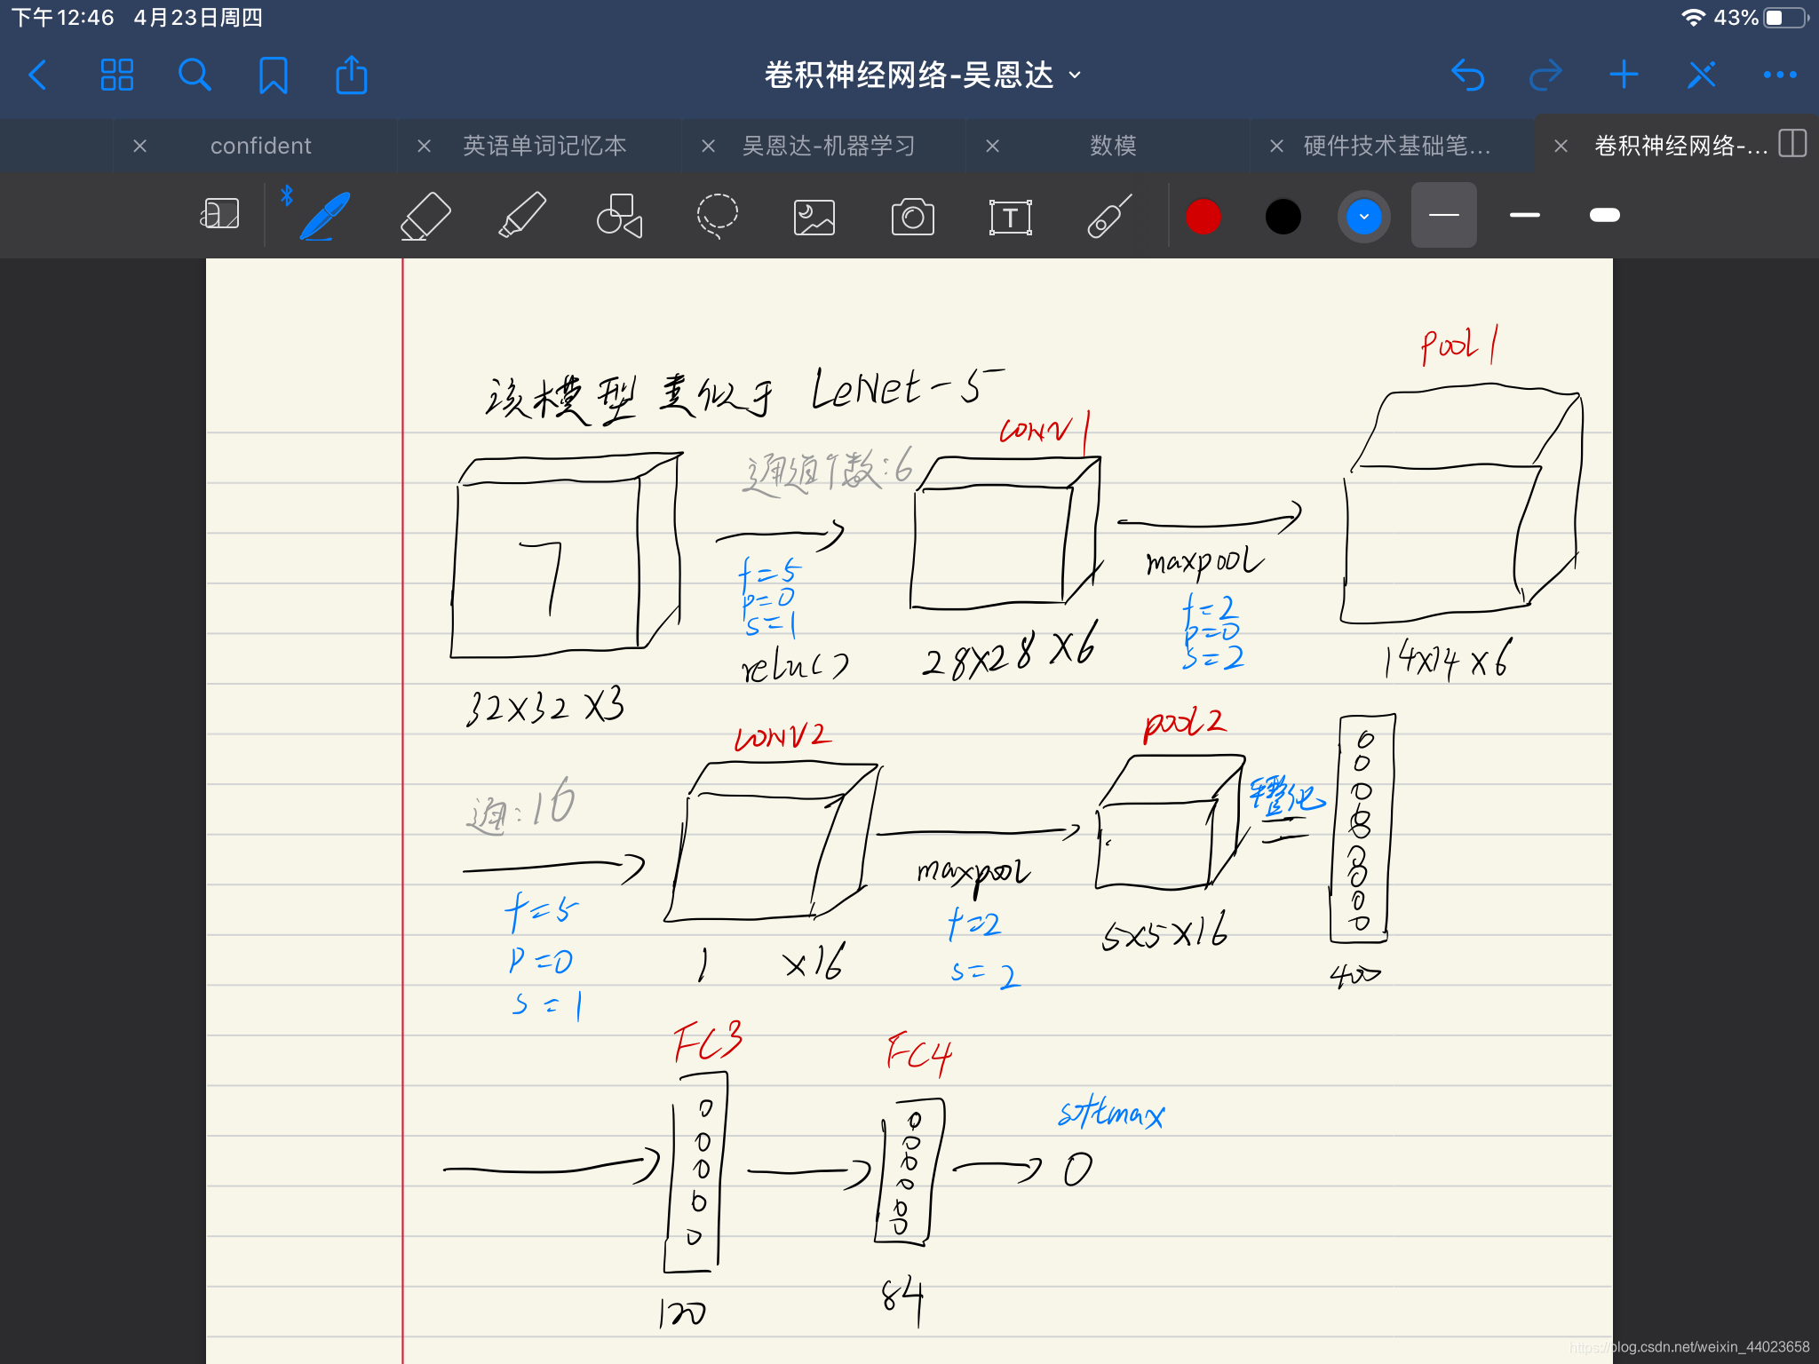
Task: Bookmark the current page
Action: [x=274, y=75]
